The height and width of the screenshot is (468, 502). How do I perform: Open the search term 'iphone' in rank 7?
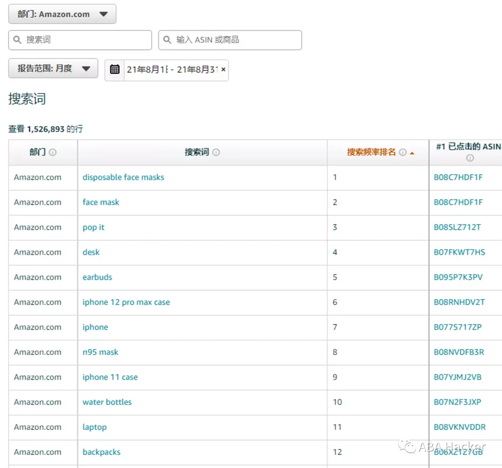(x=95, y=327)
